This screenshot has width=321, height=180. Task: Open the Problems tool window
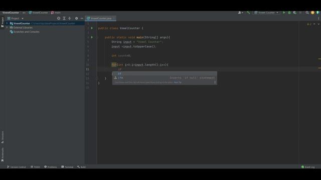(x=51, y=167)
